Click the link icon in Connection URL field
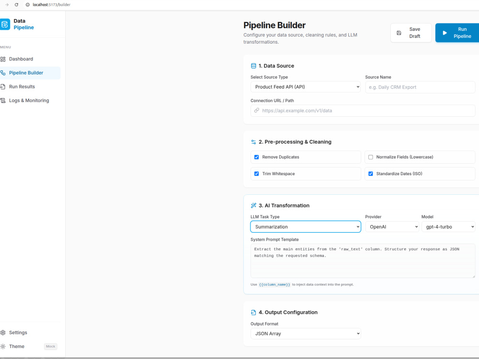 point(257,111)
